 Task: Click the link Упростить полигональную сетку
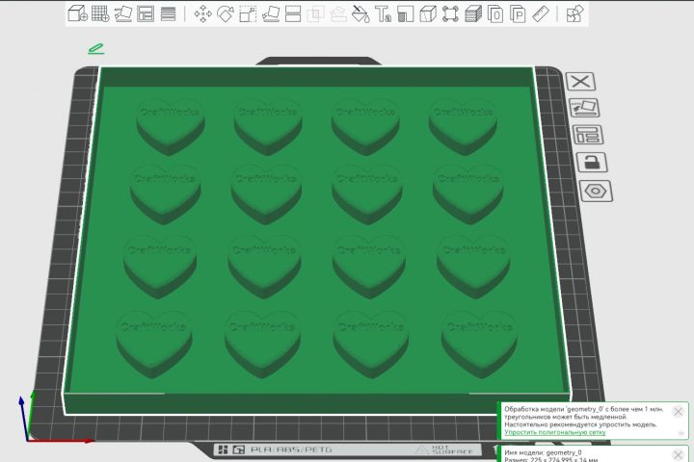coord(555,432)
